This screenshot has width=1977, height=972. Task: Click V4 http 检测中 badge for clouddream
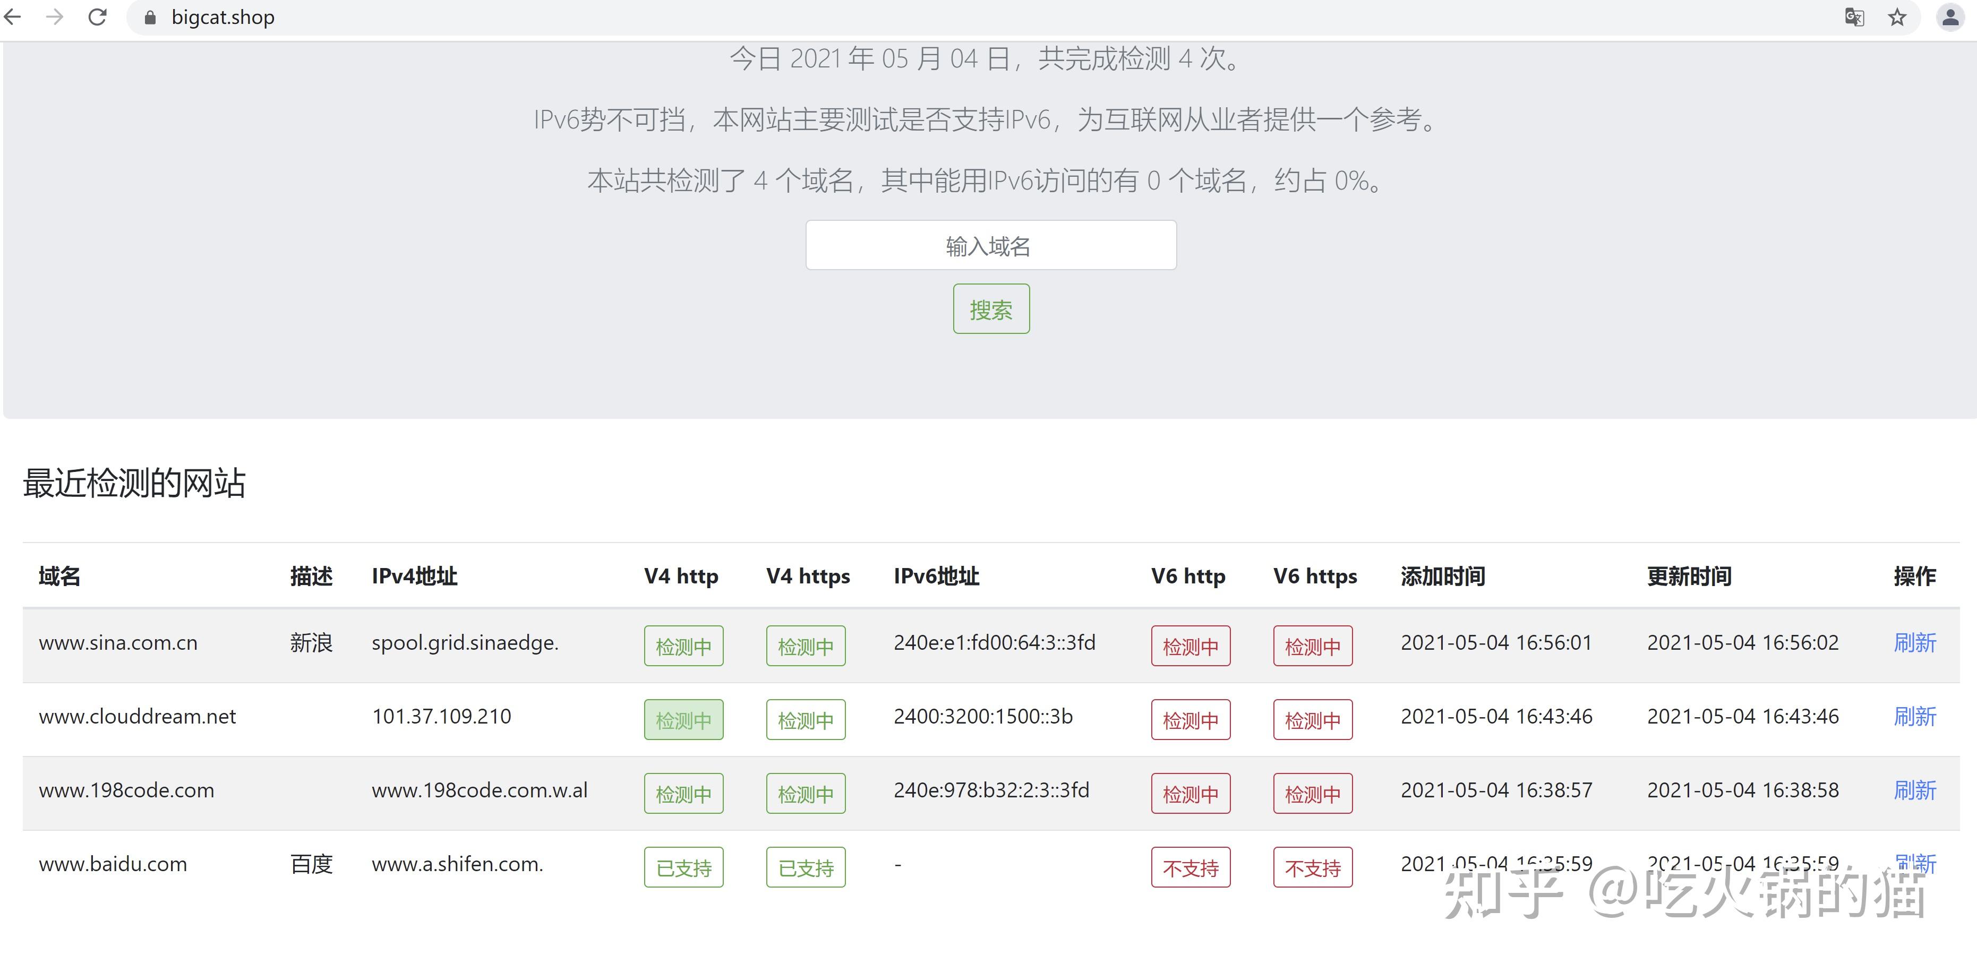(683, 720)
